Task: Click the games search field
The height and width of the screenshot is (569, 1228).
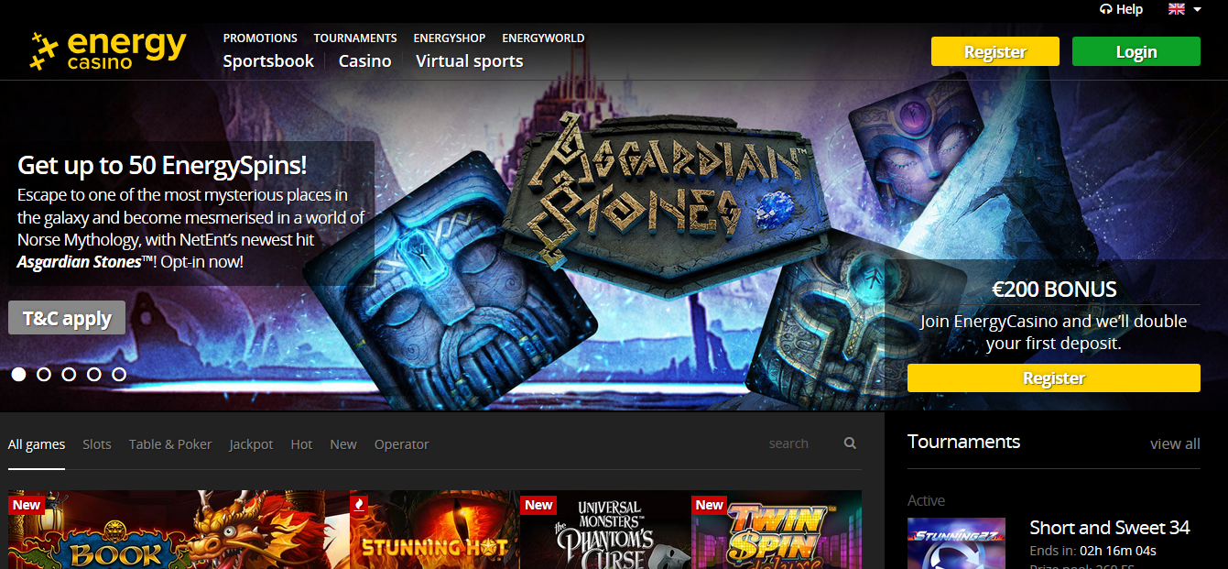Action: pos(801,443)
